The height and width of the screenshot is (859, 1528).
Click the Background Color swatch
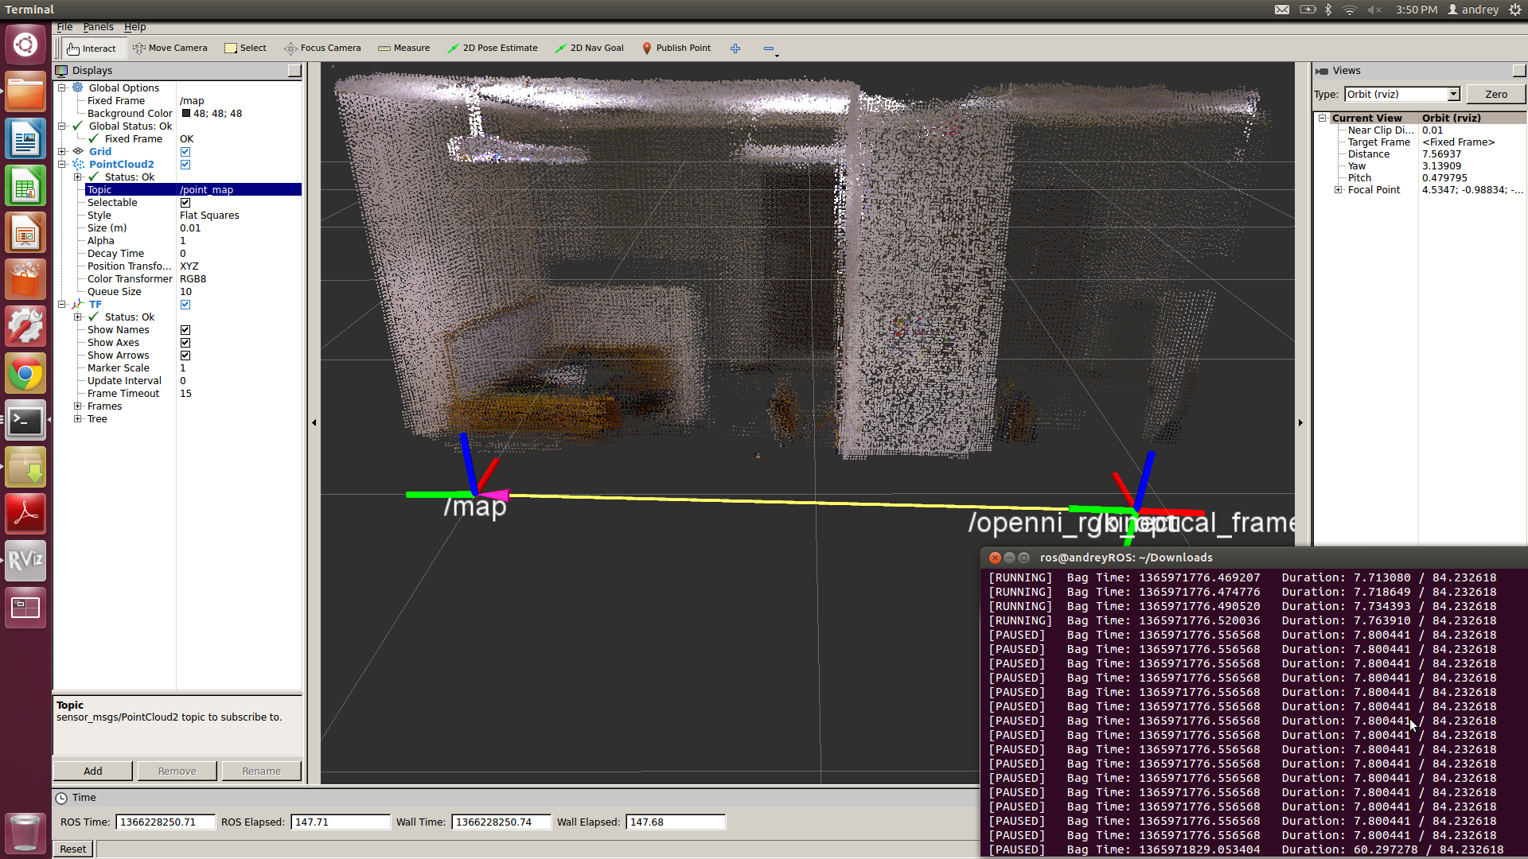[186, 114]
